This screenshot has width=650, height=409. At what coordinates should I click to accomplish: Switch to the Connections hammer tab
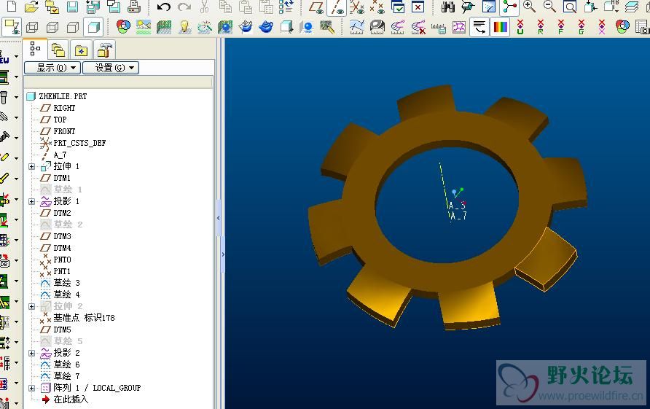(104, 50)
